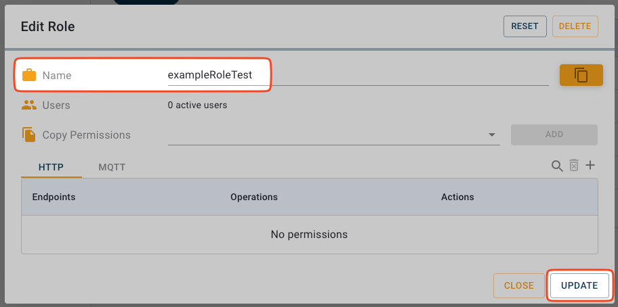
Task: Click the Endpoints column header
Action: point(54,197)
